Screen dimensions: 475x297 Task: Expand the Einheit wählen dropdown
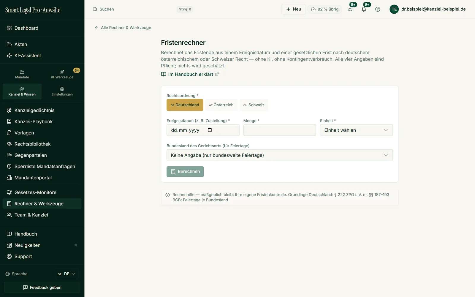pyautogui.click(x=356, y=130)
